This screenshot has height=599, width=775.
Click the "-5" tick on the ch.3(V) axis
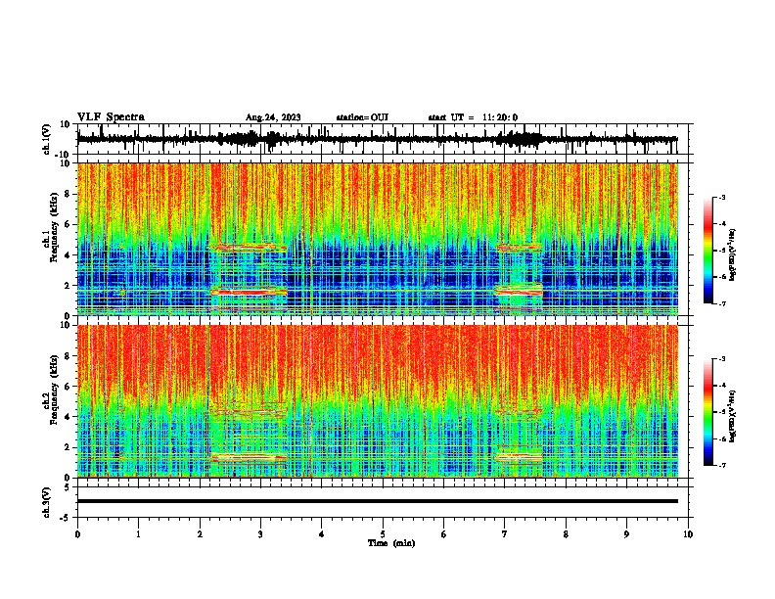pos(65,518)
